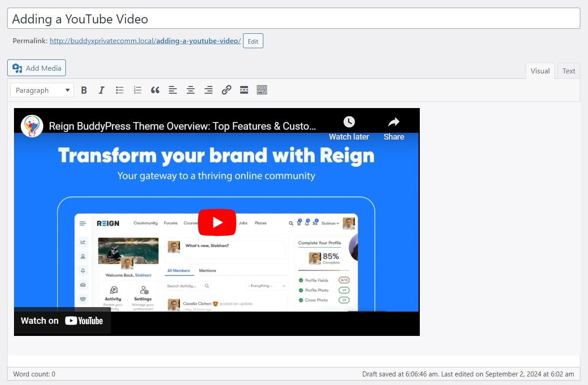Toggle bold formatting in editor toolbar
Image resolution: width=588 pixels, height=385 pixels.
pos(84,90)
